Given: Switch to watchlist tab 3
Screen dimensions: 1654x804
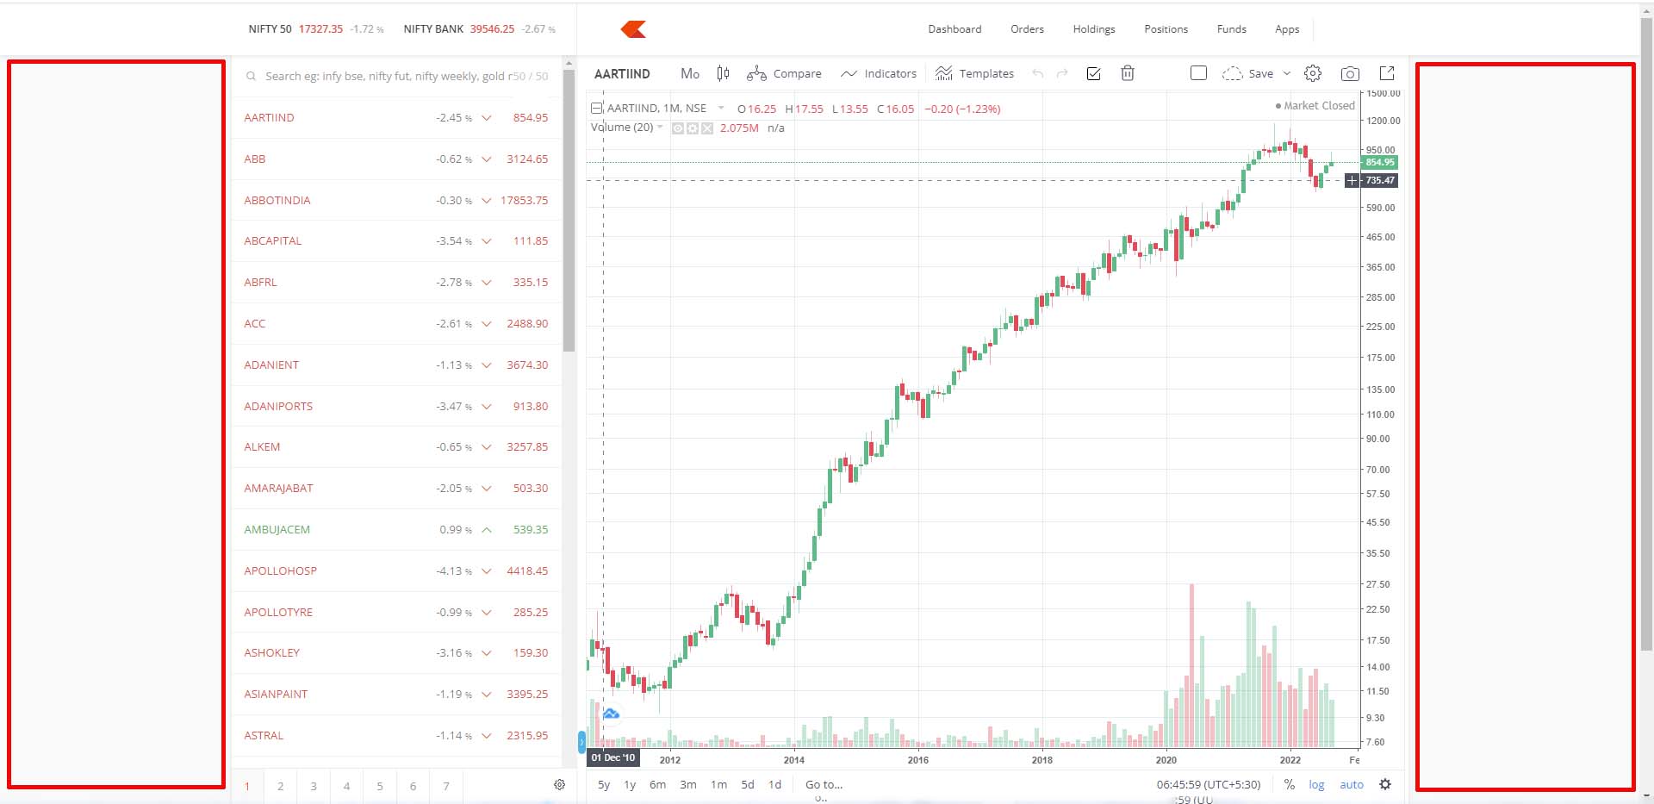Looking at the screenshot, I should pyautogui.click(x=314, y=786).
